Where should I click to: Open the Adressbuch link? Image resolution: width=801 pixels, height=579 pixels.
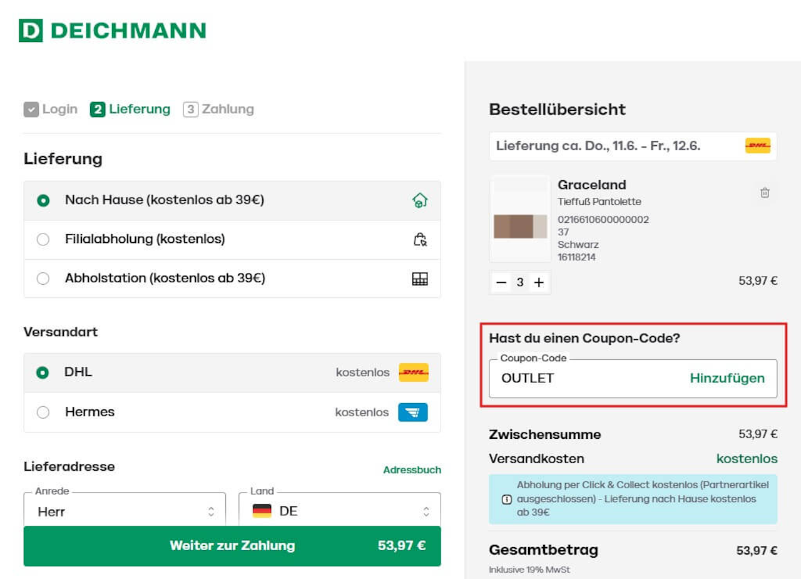[x=412, y=469]
